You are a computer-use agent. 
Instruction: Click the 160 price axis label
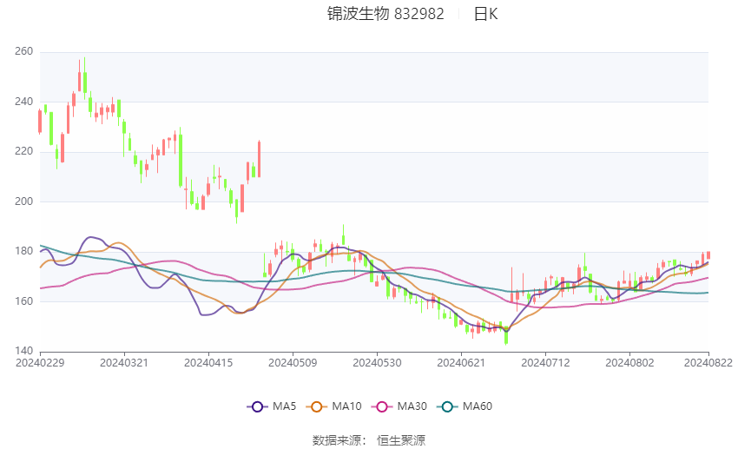click(24, 300)
